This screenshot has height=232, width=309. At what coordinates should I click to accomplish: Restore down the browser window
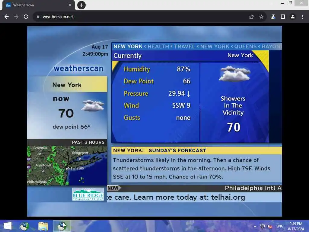point(290,3)
